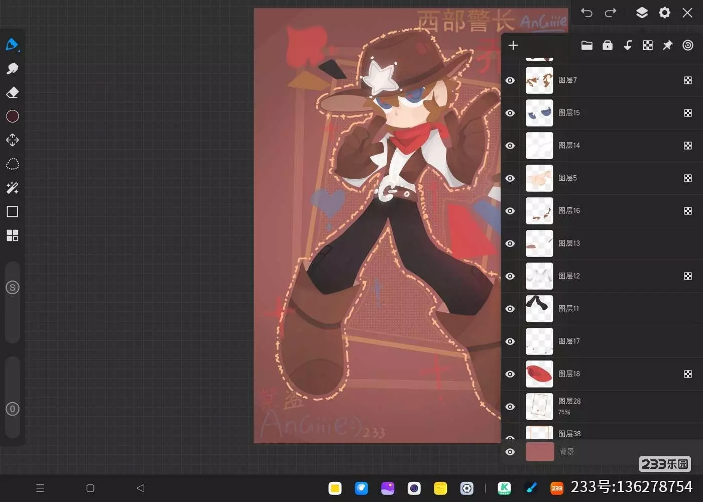Select layer name 图层16

pos(569,211)
